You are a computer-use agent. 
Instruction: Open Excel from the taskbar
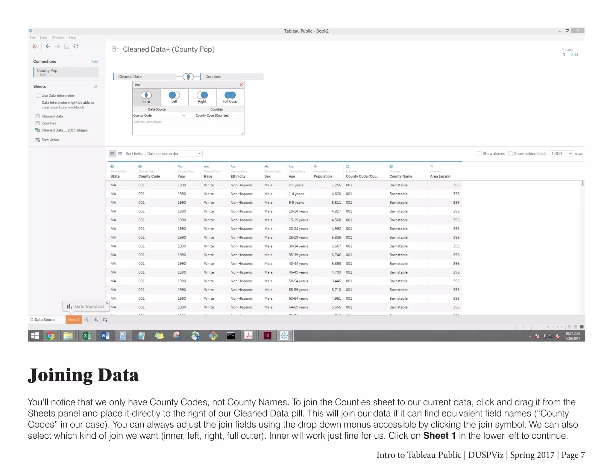(87, 336)
